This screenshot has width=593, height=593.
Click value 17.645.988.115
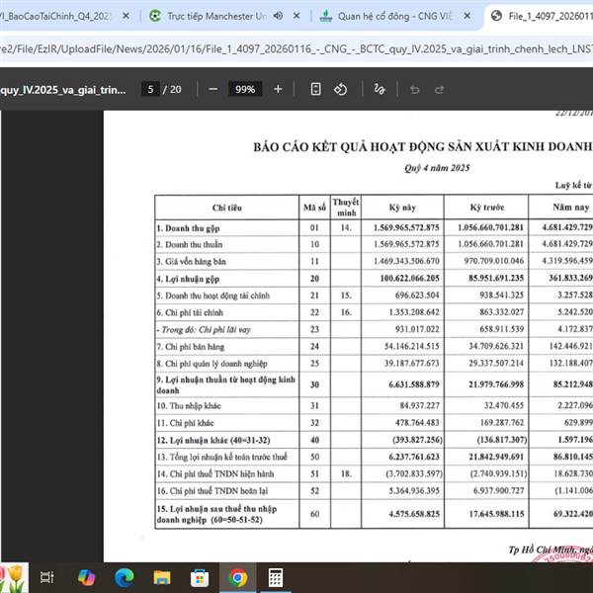pos(496,514)
